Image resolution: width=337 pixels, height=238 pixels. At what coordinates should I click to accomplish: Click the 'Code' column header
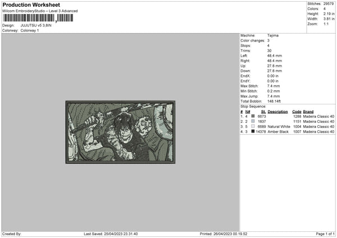point(297,112)
